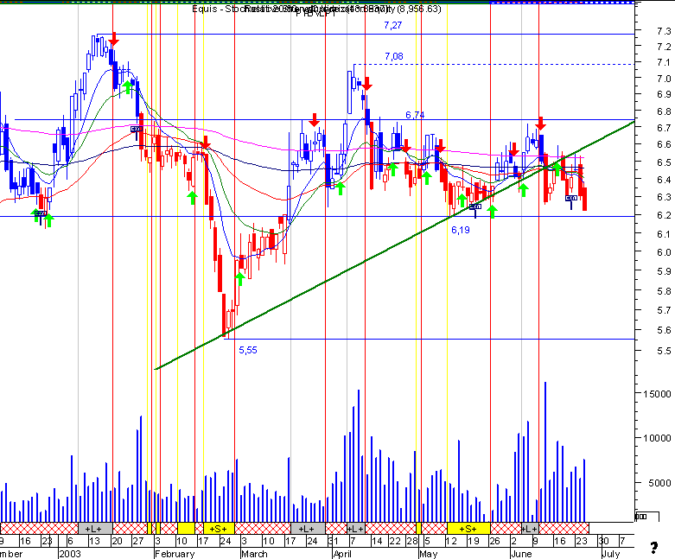Screen dimensions: 675x559
Task: Click the green buy arrow in mid-February
Action: 193,198
